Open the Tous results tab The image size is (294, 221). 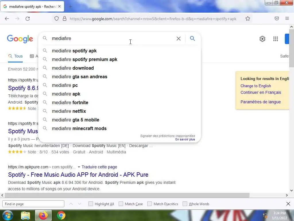click(16, 56)
